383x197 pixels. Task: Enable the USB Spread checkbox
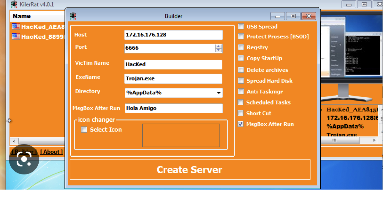241,26
